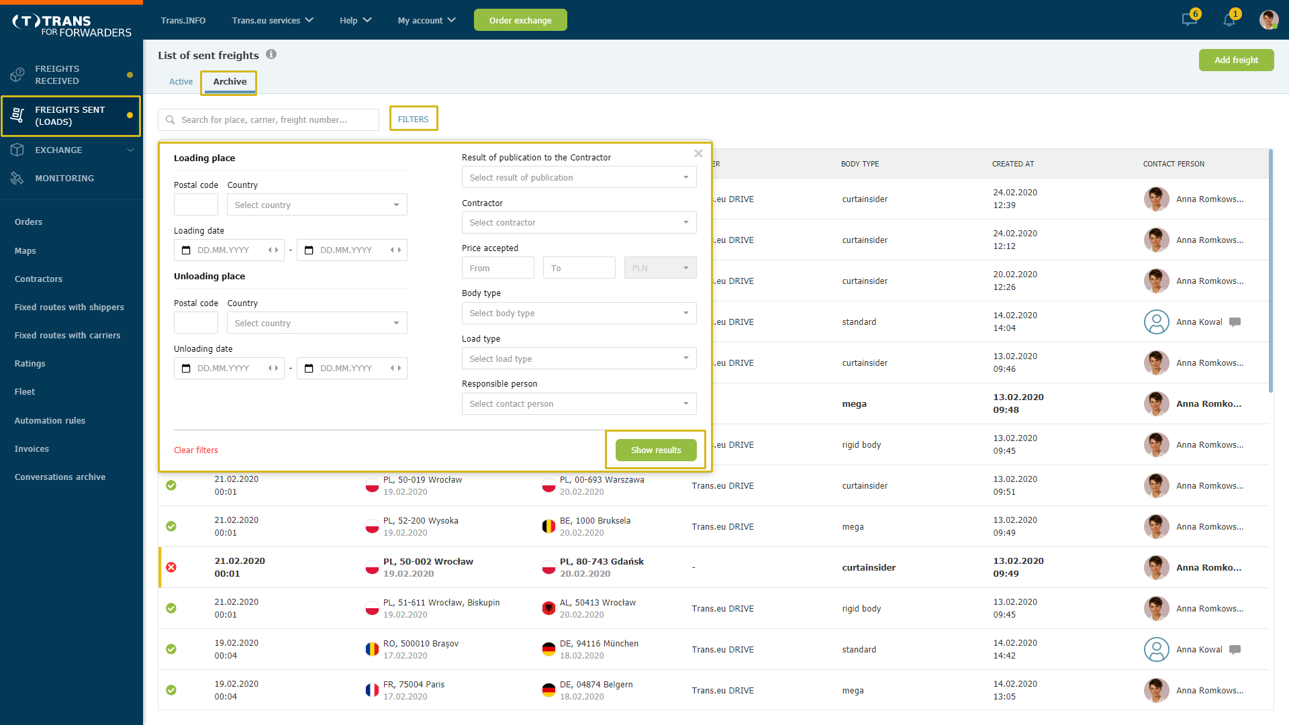Click the Freights Sent loads icon
The image size is (1289, 725).
pyautogui.click(x=17, y=115)
